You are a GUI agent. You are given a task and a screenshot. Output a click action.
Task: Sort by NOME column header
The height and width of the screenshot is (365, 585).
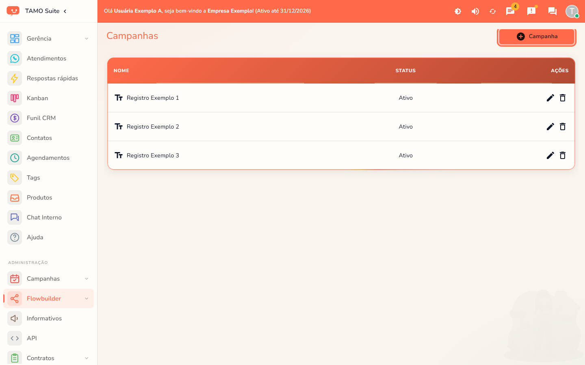pyautogui.click(x=121, y=71)
